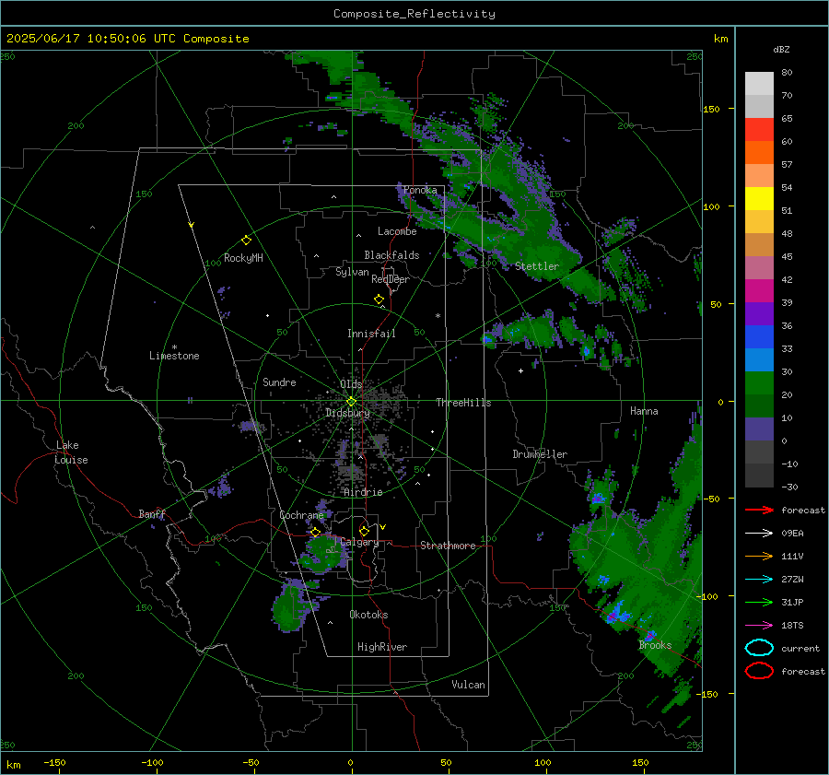Click the ThreeHills town label
This screenshot has height=775, width=829.
(463, 403)
